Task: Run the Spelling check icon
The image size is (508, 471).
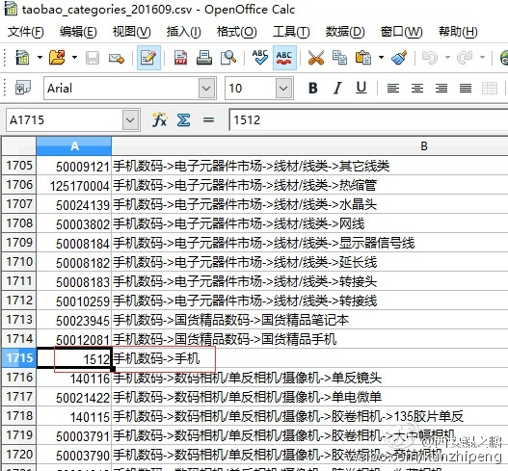Action: coord(260,58)
